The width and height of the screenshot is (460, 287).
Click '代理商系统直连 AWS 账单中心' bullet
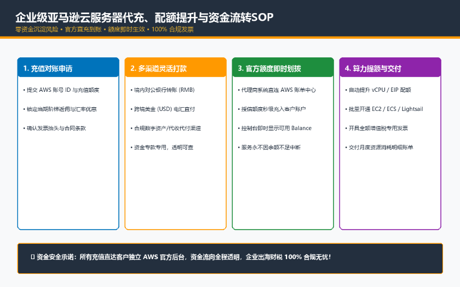[x=277, y=90]
